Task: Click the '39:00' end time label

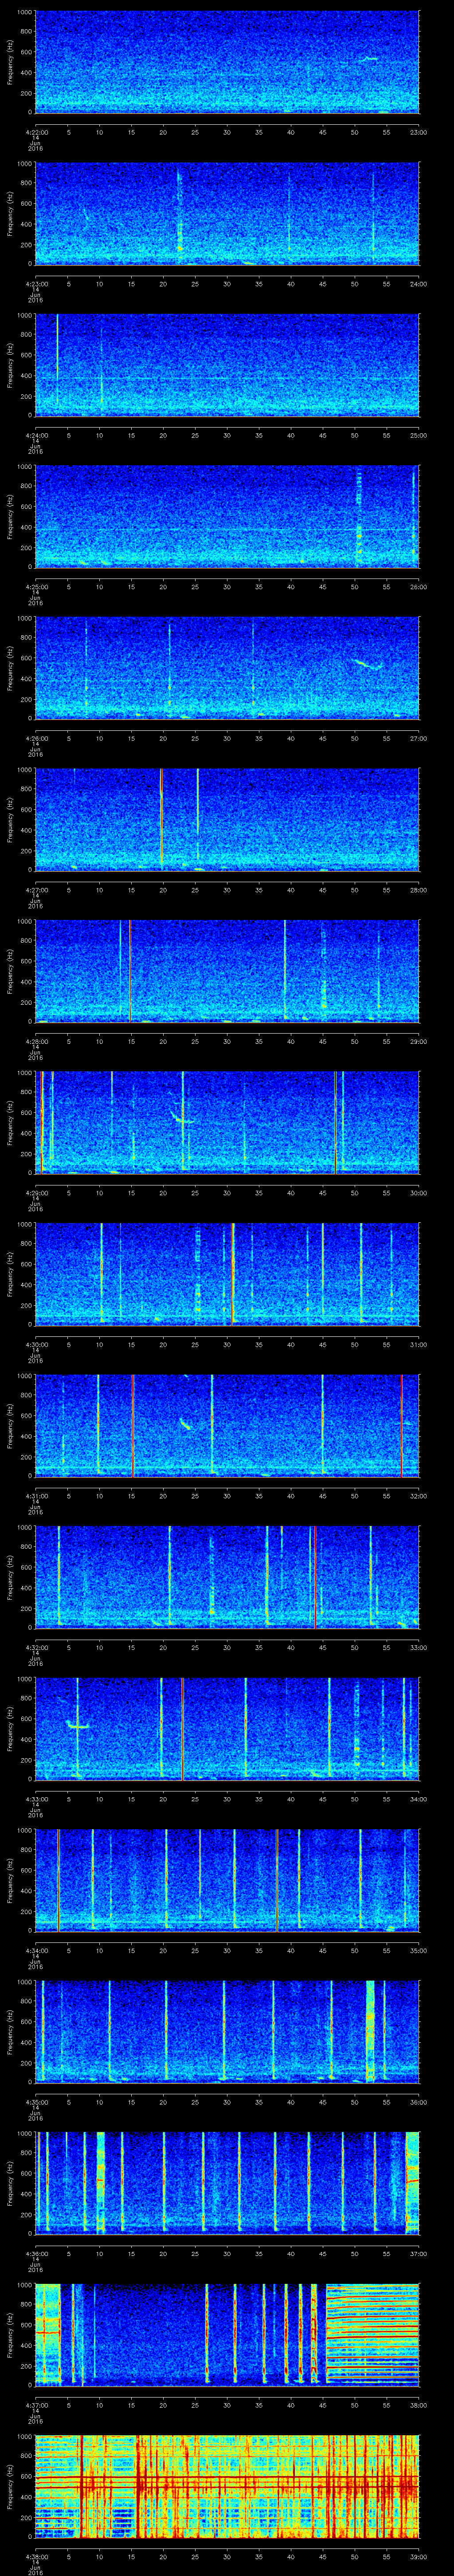Action: click(x=418, y=2556)
